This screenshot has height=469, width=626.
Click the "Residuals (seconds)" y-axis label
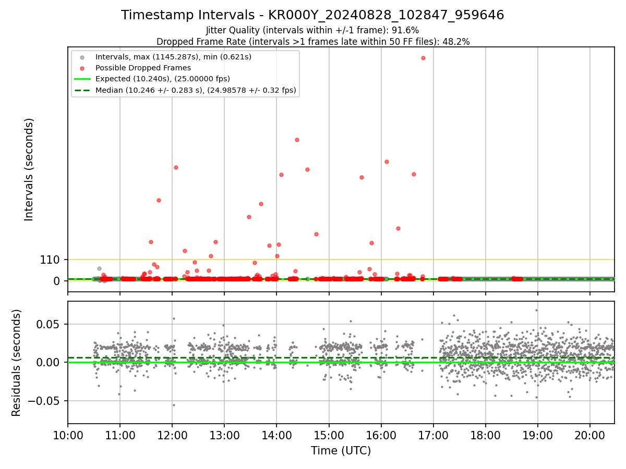(17, 363)
